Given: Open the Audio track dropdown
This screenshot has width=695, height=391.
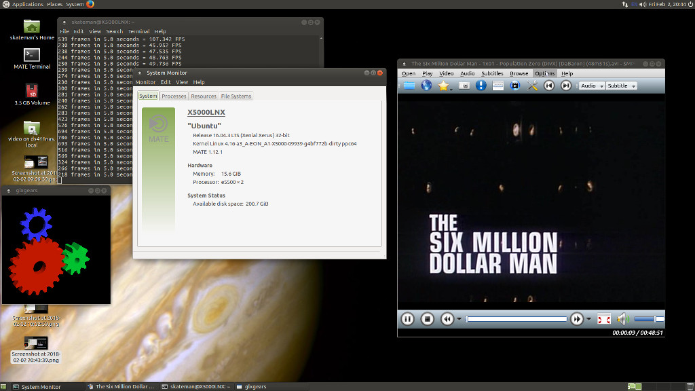Looking at the screenshot, I should tap(592, 86).
